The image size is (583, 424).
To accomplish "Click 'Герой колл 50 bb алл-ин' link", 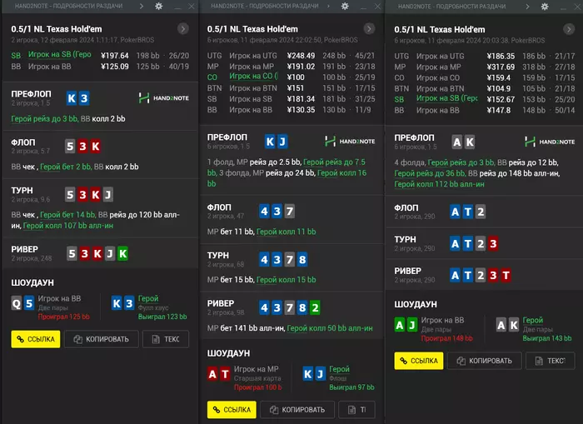I will pyautogui.click(x=330, y=328).
